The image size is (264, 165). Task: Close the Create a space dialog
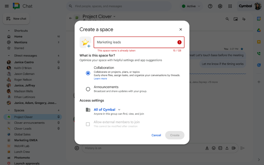point(181,29)
